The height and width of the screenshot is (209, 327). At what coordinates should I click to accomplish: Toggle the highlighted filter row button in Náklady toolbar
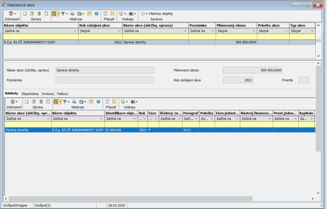[x=57, y=102]
